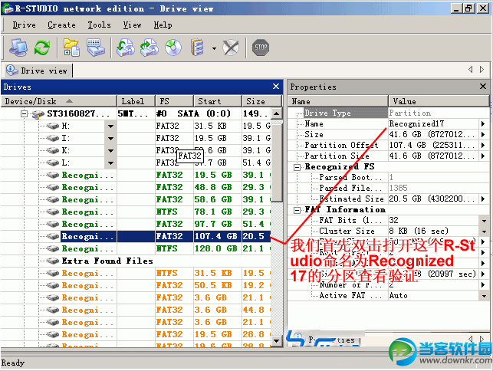Select drive I: partition row

(136, 138)
